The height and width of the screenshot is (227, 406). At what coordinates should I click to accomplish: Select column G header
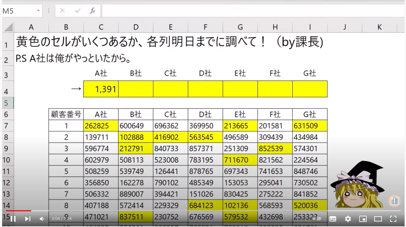point(240,27)
